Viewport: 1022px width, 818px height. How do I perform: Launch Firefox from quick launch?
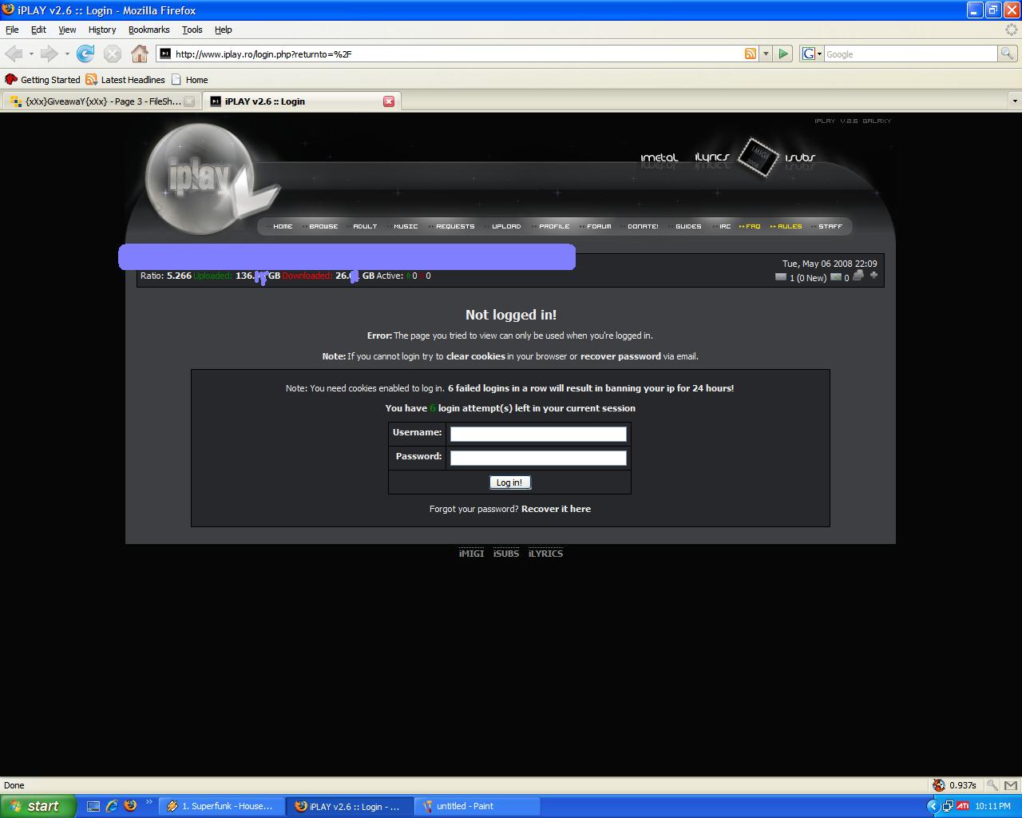pos(130,806)
